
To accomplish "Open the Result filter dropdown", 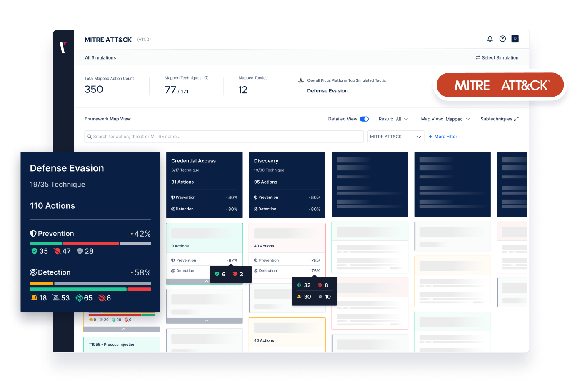I will [x=402, y=119].
